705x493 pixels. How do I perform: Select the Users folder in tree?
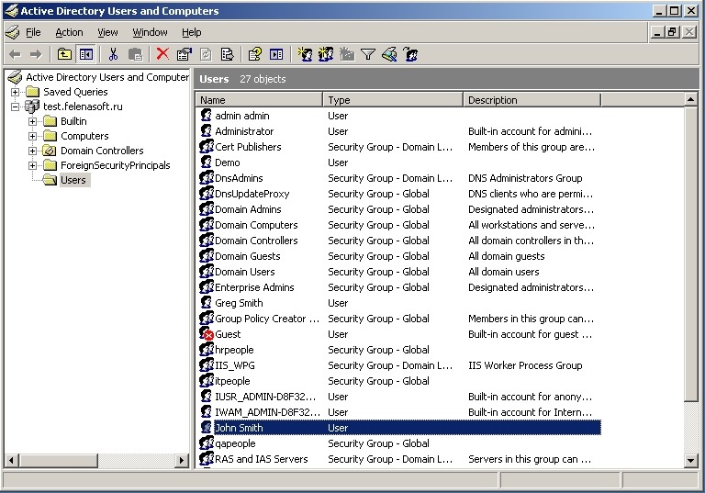point(73,180)
